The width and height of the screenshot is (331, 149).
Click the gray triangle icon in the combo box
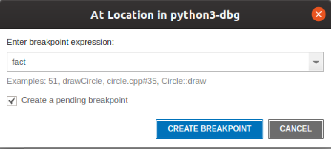point(316,62)
